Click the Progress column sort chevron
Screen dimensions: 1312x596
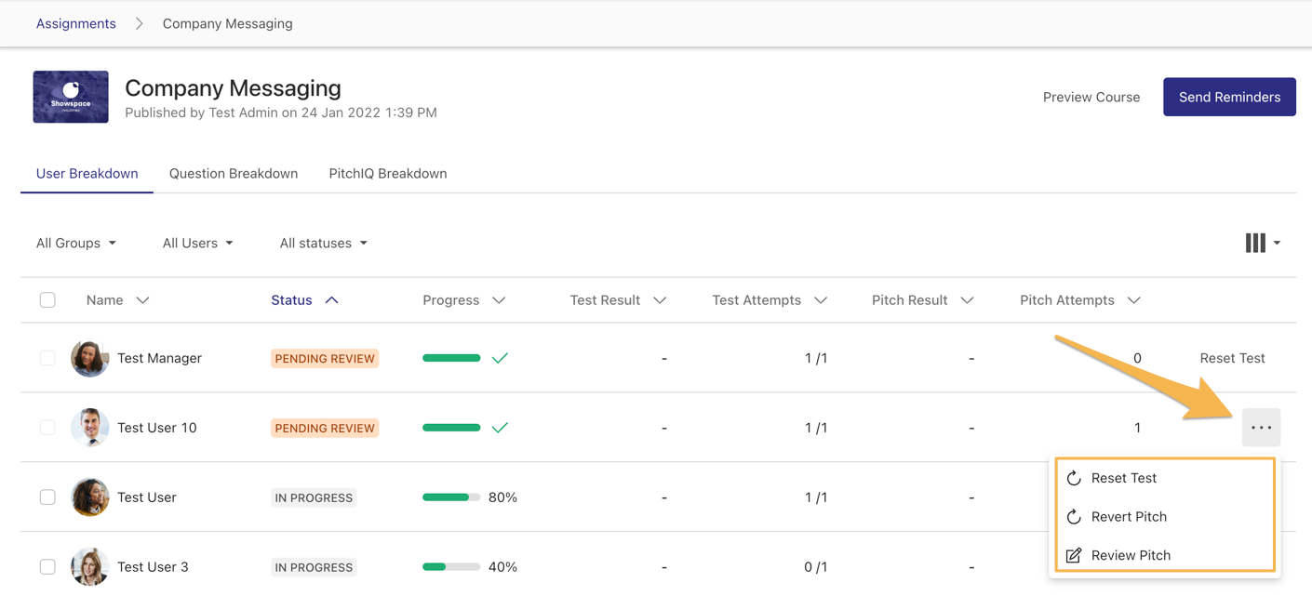pos(499,300)
